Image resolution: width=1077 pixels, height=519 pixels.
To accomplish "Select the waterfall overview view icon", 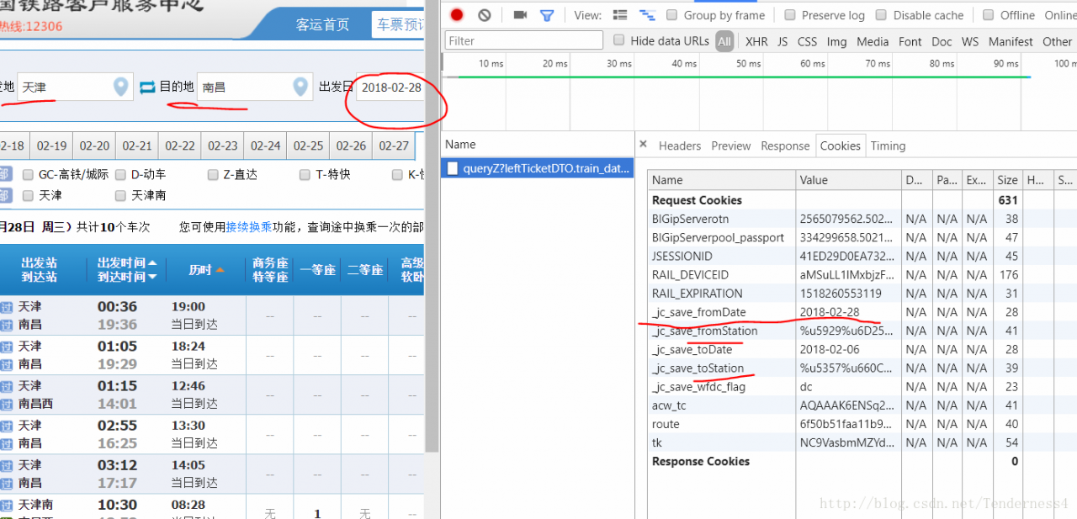I will [x=647, y=15].
